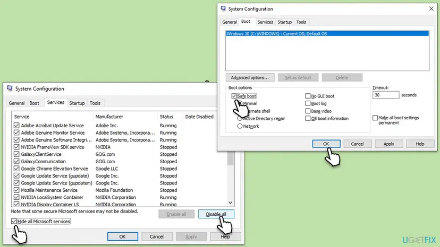Click Mozilla Foundation manufacturer cell
The width and height of the screenshot is (440, 247).
[x=114, y=190]
